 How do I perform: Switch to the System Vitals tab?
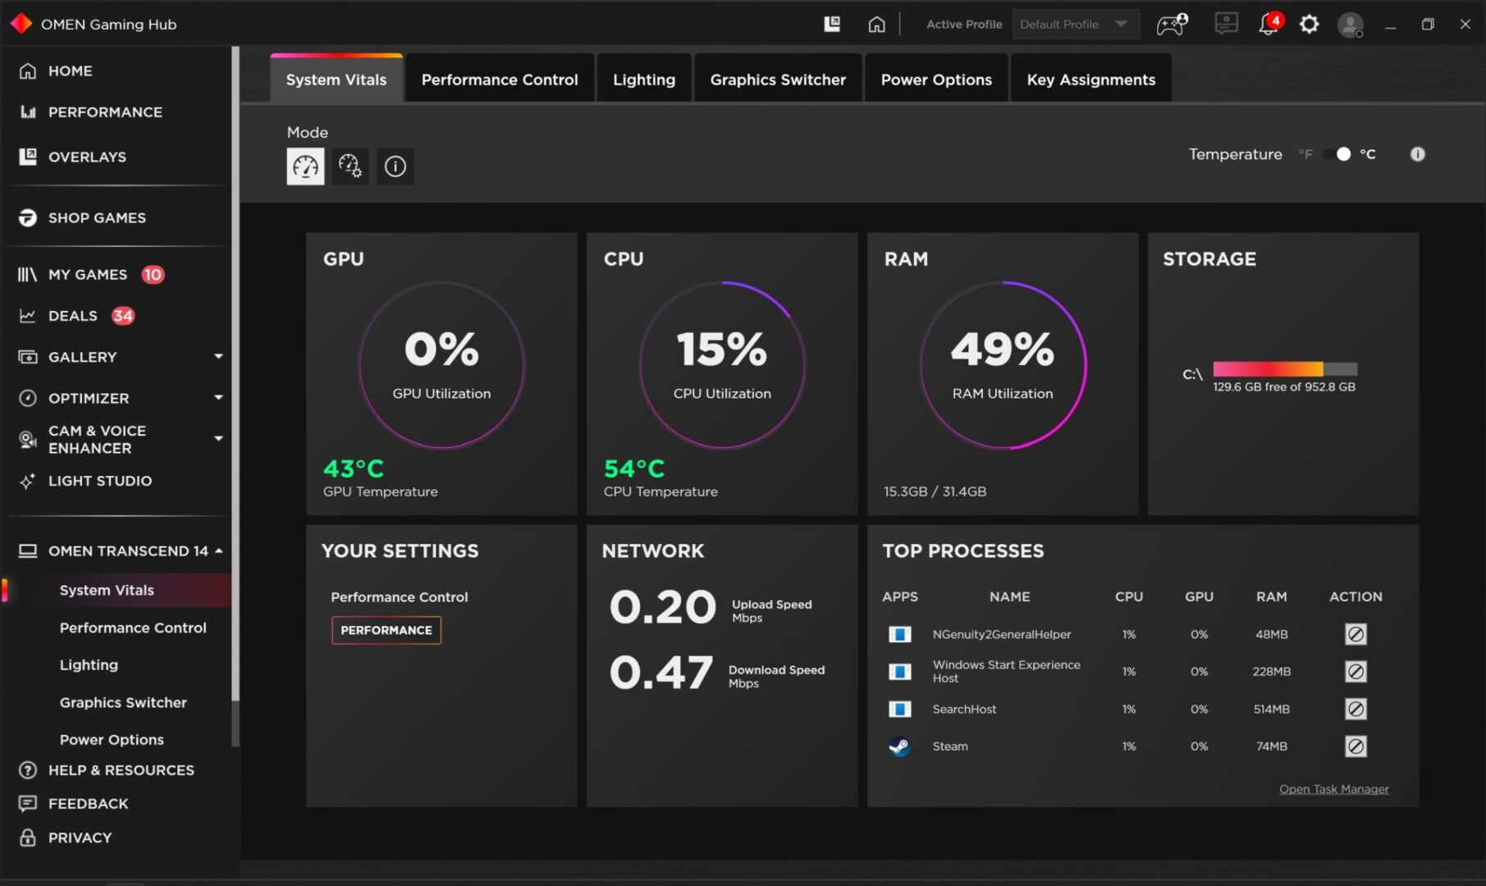[336, 79]
